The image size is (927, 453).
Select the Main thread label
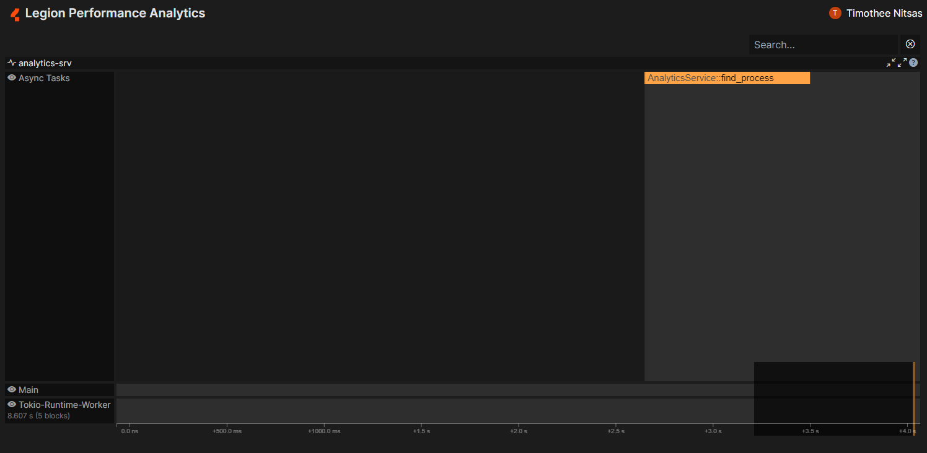[x=29, y=390]
